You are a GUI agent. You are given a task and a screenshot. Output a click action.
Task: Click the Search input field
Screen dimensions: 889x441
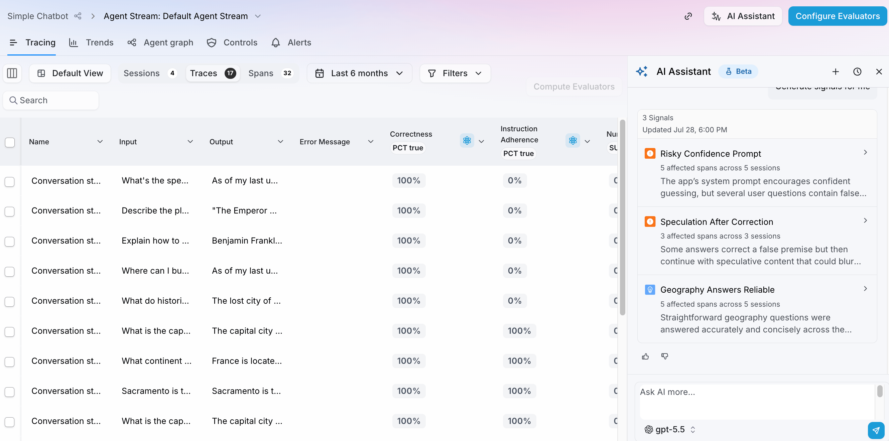pos(51,101)
